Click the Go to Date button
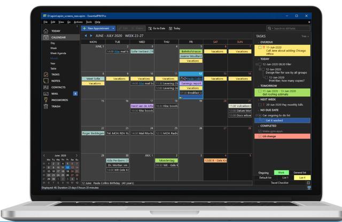The image size is (342, 222). [x=157, y=28]
